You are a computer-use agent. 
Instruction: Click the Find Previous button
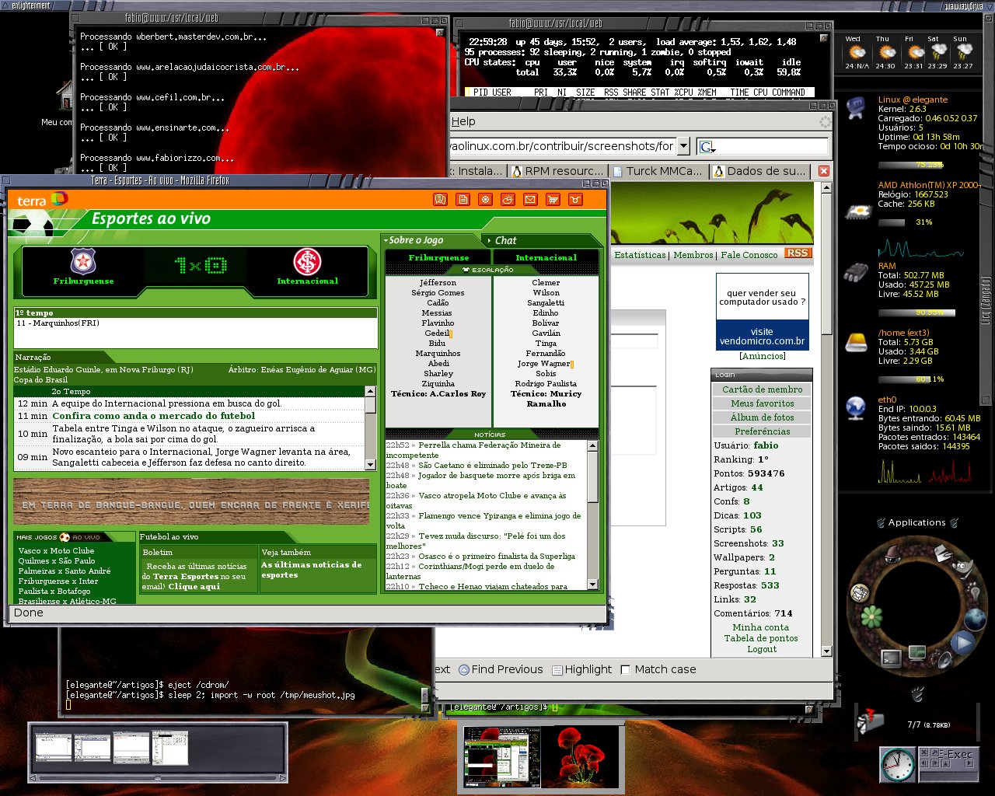click(x=501, y=669)
